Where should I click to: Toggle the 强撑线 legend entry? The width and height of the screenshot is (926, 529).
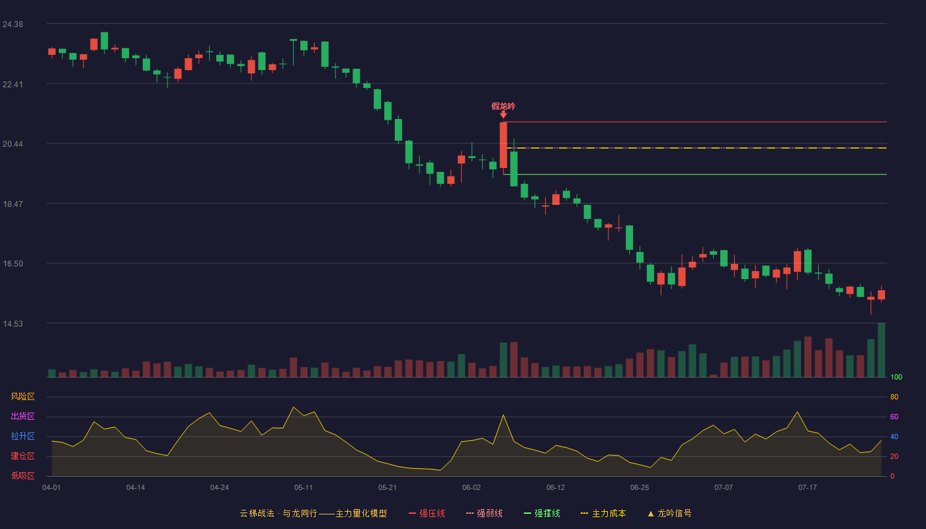pyautogui.click(x=542, y=513)
